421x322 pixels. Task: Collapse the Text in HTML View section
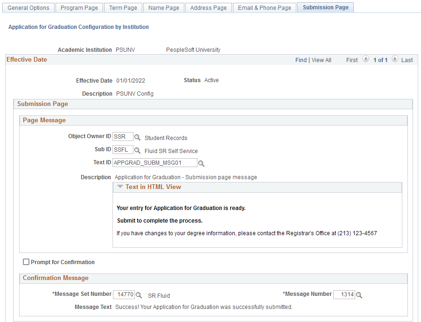coord(120,187)
